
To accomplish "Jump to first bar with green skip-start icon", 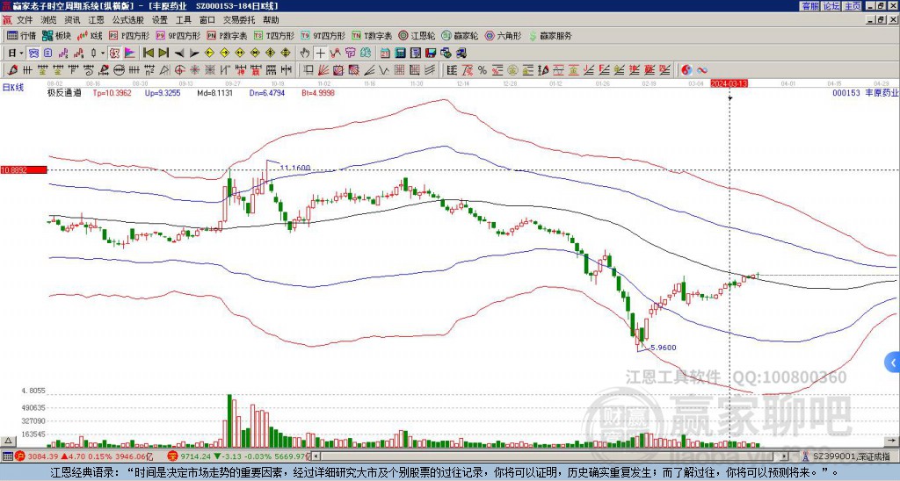I will pos(148,54).
